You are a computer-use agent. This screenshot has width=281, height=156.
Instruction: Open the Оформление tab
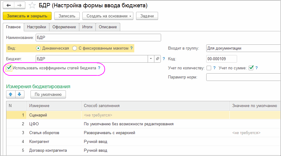pos(64,27)
